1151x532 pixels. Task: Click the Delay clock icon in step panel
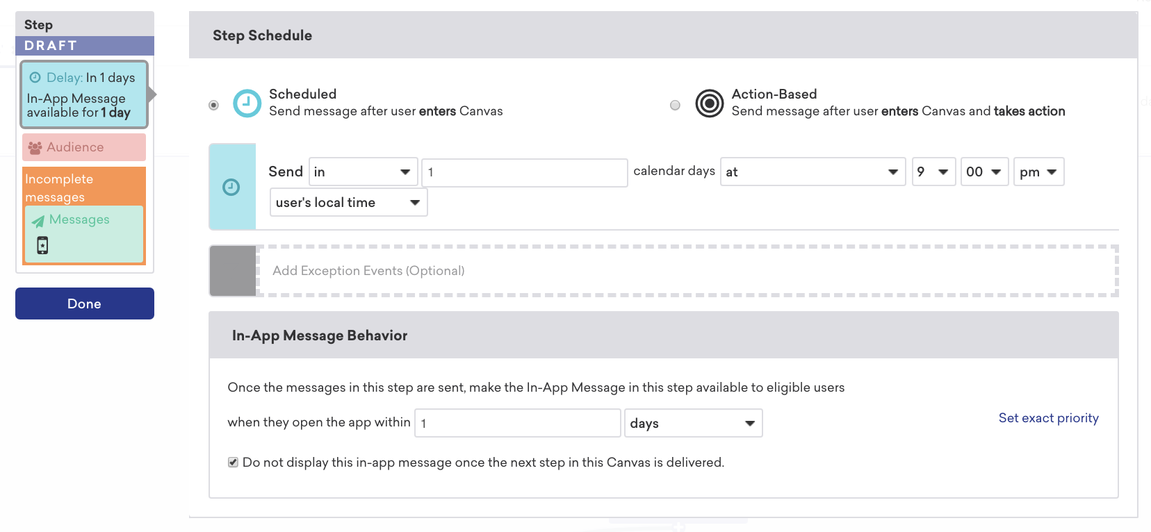[x=35, y=77]
